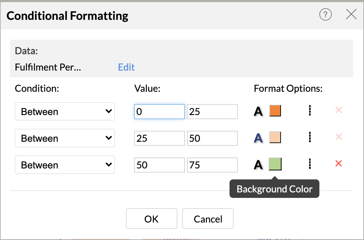The width and height of the screenshot is (364, 240).
Task: Cancel the conditional formatting dialog
Action: pyautogui.click(x=208, y=219)
